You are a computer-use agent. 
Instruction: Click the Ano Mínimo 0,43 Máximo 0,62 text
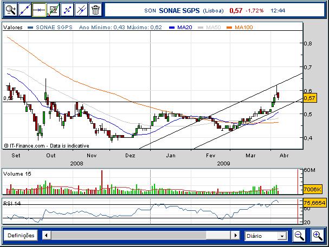click(120, 28)
